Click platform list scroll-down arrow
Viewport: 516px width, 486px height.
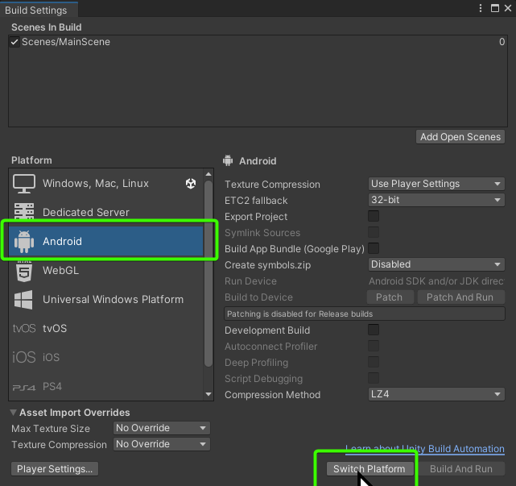(208, 394)
